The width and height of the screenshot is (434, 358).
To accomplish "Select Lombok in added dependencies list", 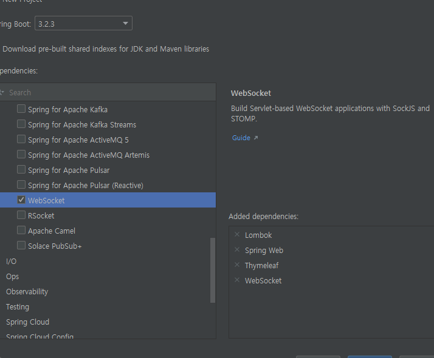I will pyautogui.click(x=258, y=235).
